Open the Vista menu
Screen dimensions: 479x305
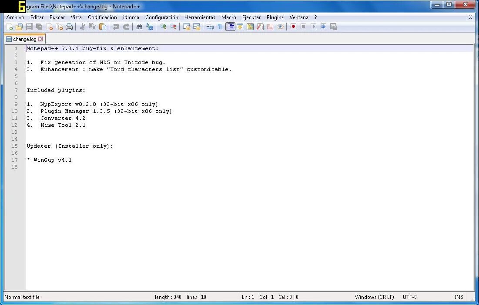click(76, 17)
